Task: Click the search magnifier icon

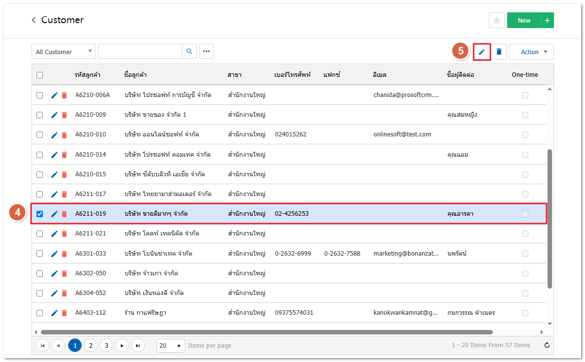Action: (x=189, y=52)
